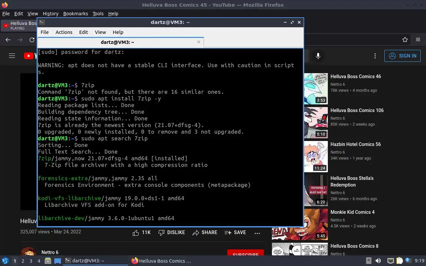
Task: Open Firefox History menu
Action: pos(51,14)
